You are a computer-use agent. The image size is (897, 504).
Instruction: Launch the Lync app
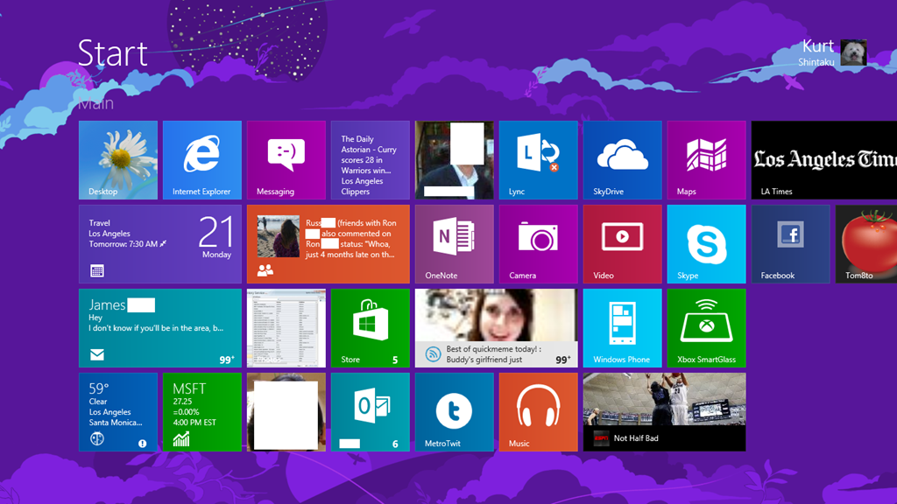pyautogui.click(x=538, y=160)
